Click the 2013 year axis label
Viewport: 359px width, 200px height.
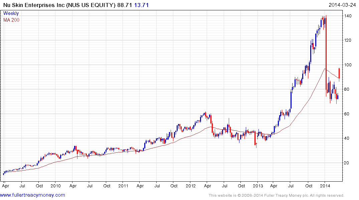pos(258,186)
